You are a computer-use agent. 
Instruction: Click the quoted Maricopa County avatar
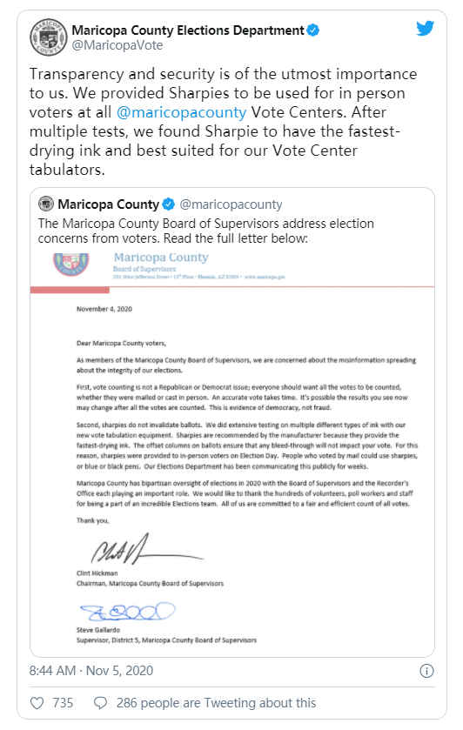(45, 204)
